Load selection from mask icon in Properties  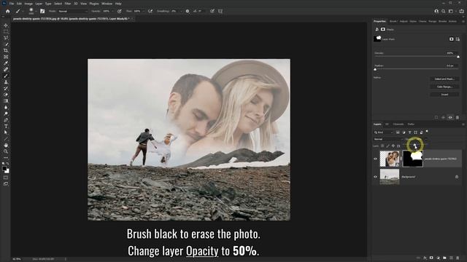click(x=436, y=118)
